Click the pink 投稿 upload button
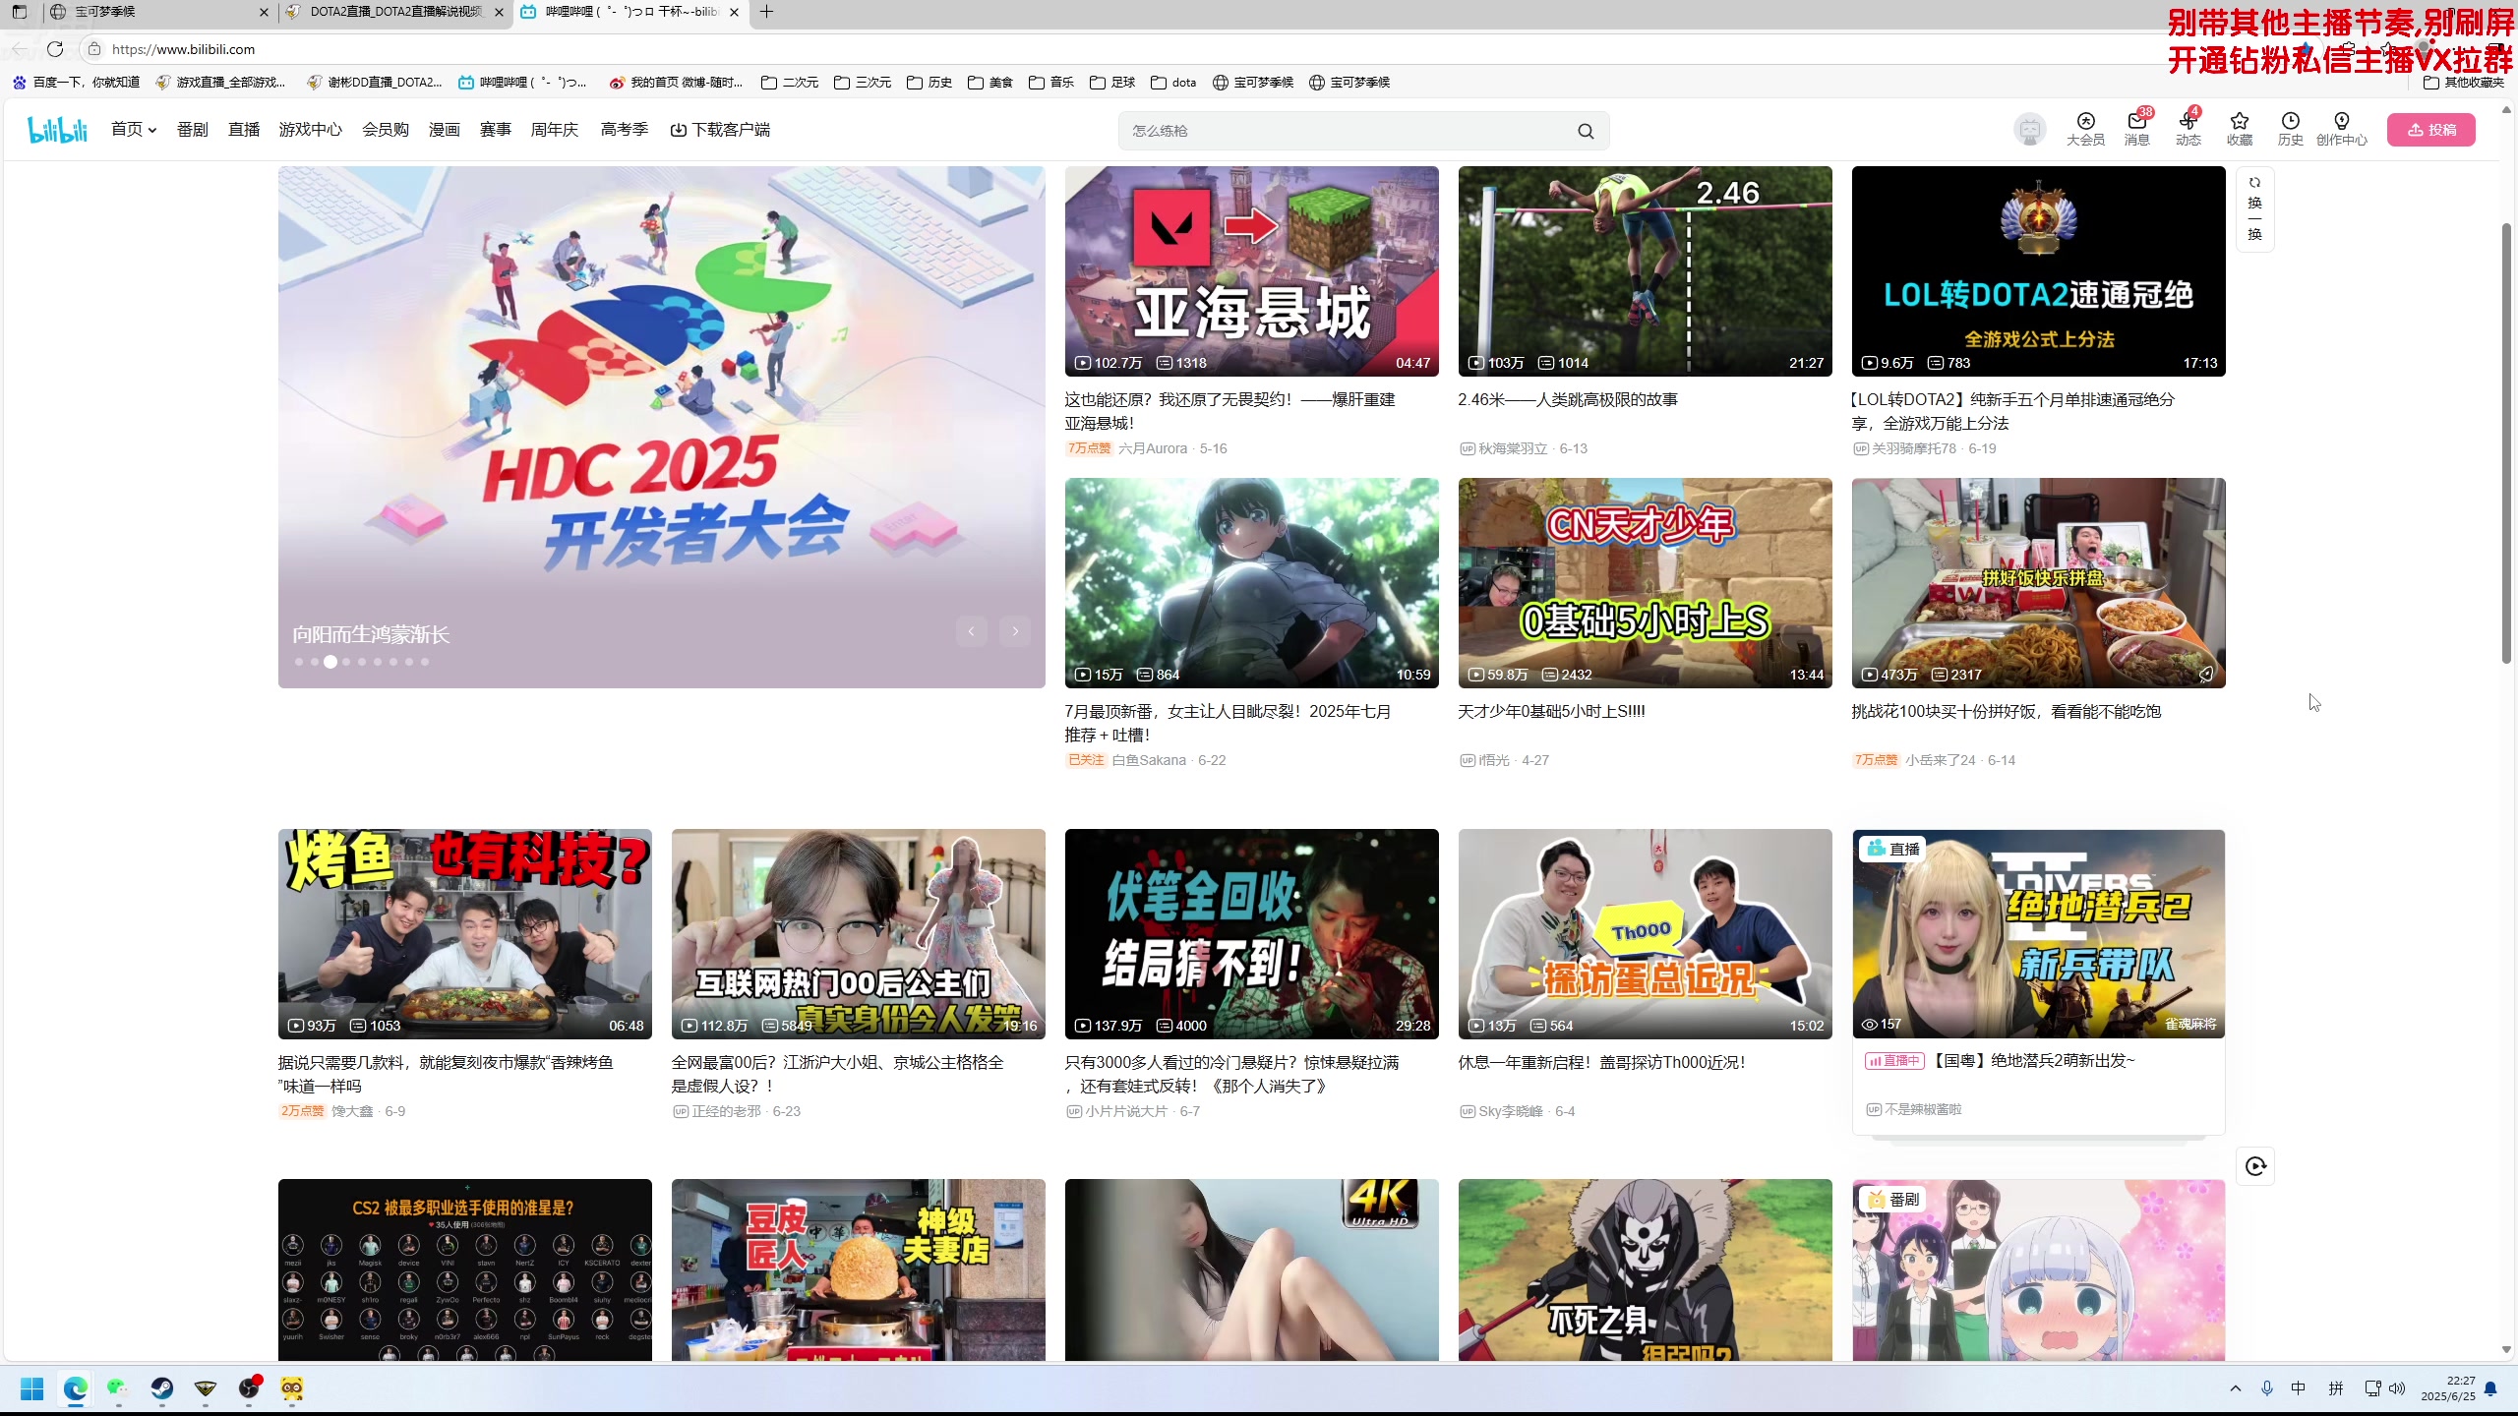This screenshot has width=2518, height=1416. tap(2430, 130)
